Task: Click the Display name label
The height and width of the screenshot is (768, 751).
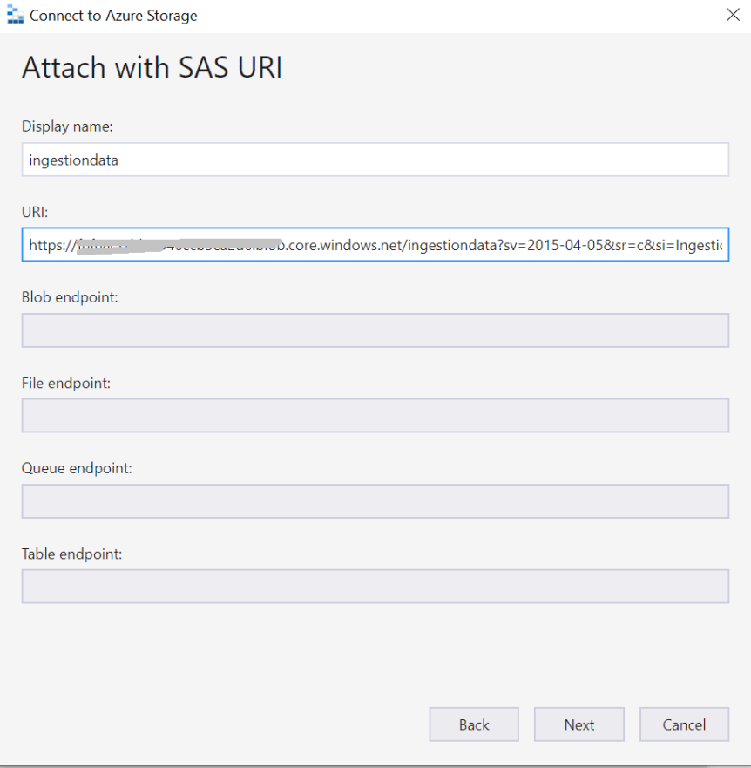Action: 67,126
